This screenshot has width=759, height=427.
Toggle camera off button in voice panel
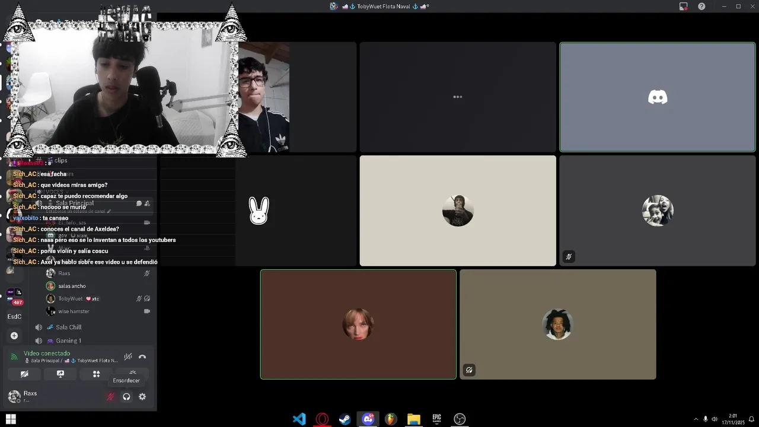click(x=24, y=374)
